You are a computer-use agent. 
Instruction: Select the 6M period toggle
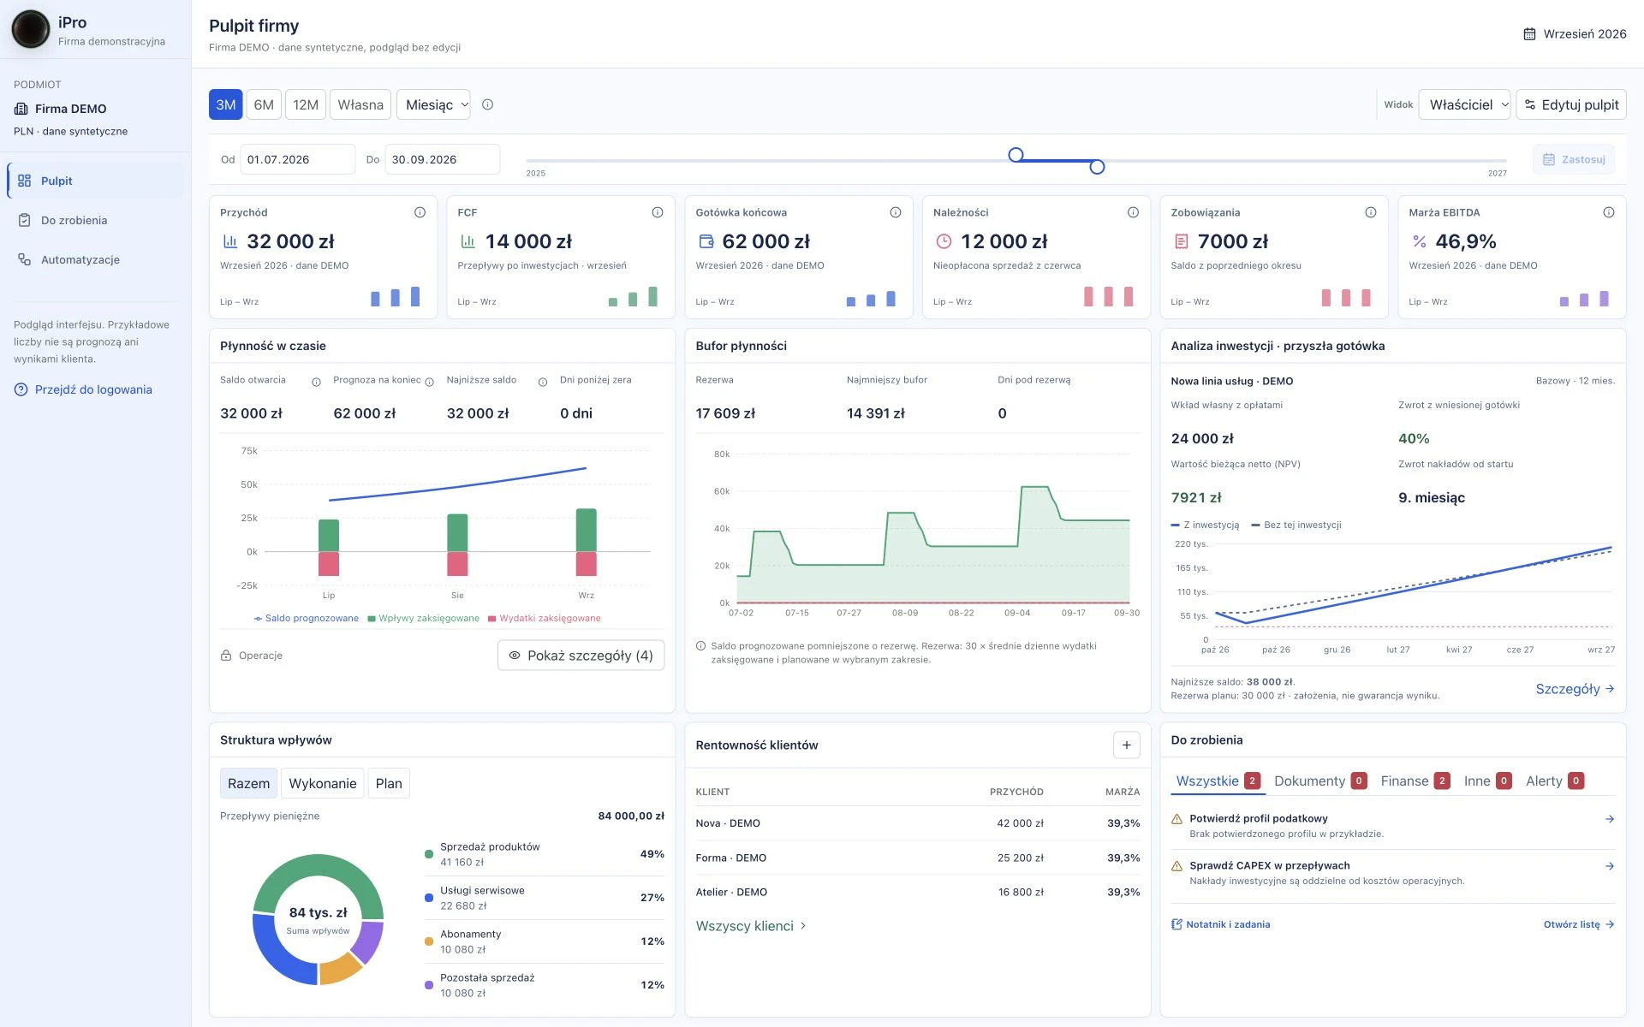pyautogui.click(x=264, y=104)
